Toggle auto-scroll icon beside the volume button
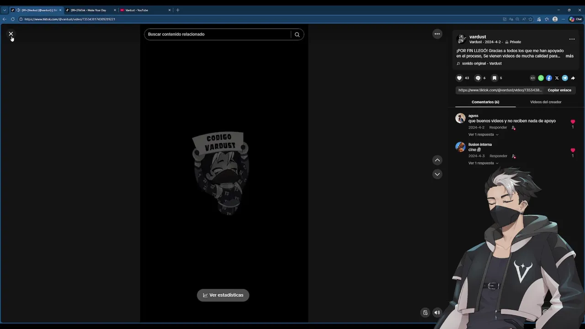Image resolution: width=585 pixels, height=329 pixels. coord(425,313)
